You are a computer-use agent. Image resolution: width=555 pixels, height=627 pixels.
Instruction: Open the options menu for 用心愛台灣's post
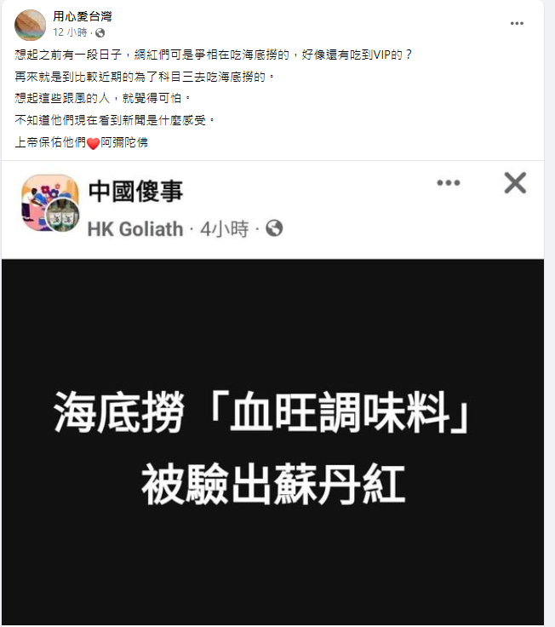517,24
